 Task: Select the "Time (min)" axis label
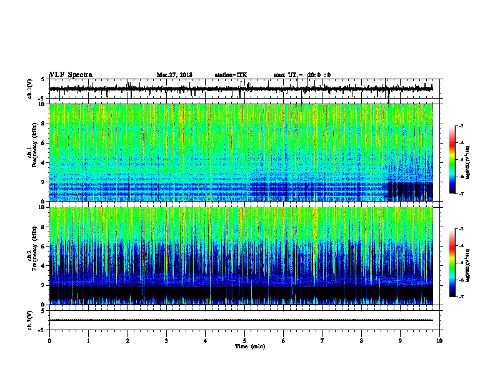250,346
